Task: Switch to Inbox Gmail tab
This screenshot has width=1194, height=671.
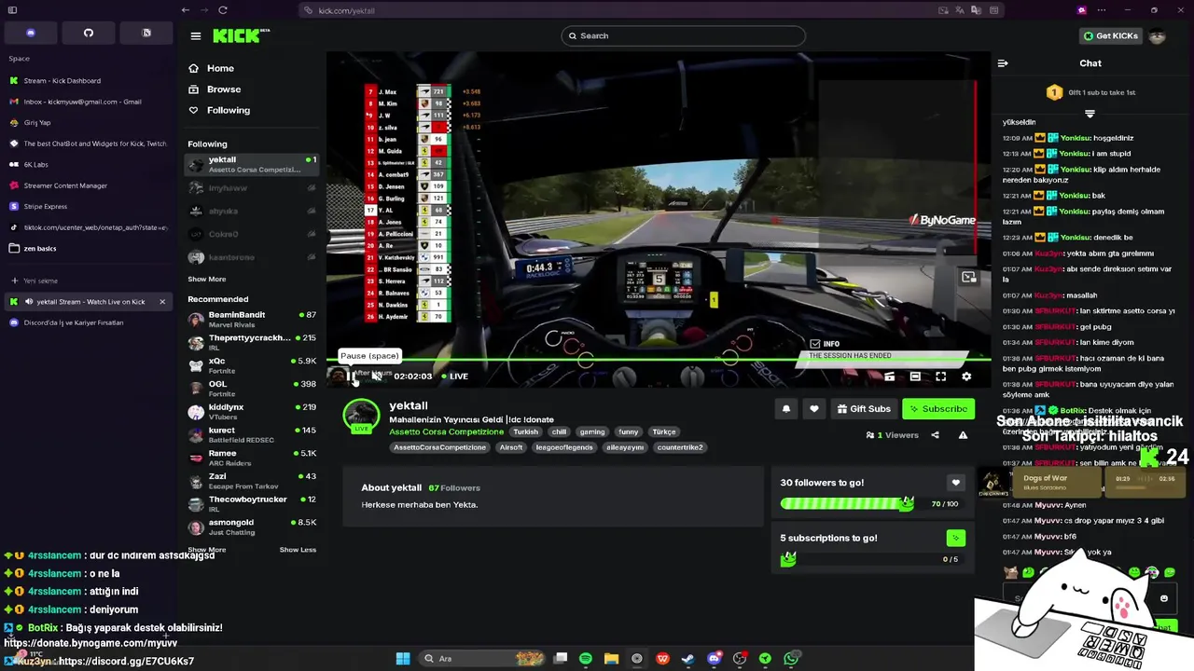Action: click(x=89, y=102)
